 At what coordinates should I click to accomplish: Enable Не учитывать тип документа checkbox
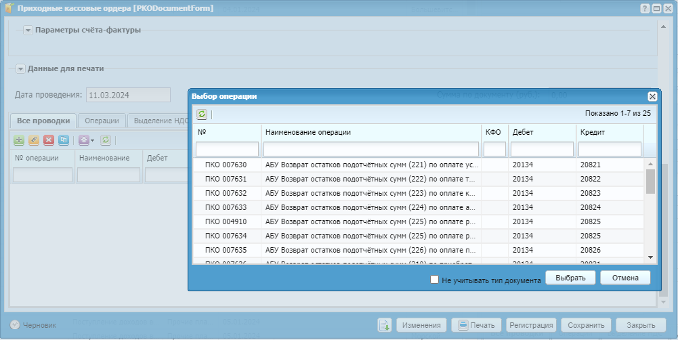click(435, 279)
